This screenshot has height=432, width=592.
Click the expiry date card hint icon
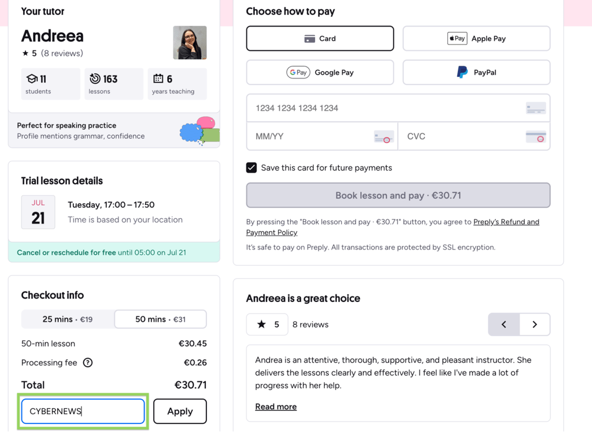[384, 136]
